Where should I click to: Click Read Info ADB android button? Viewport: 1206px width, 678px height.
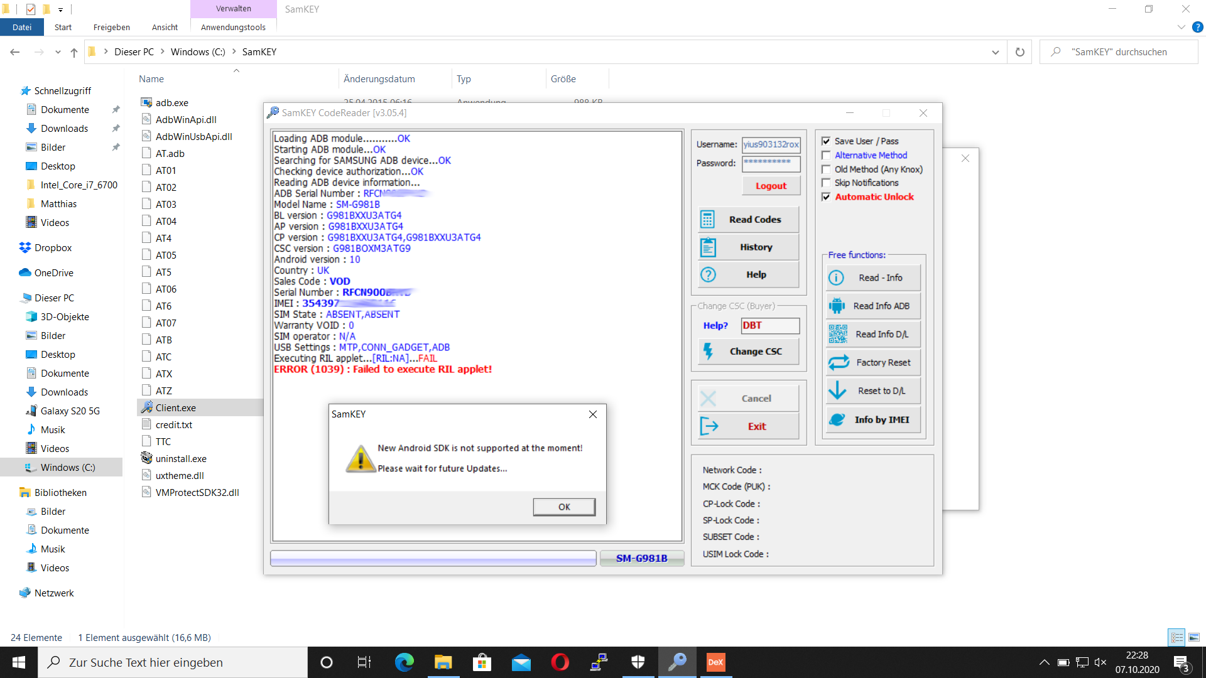click(x=873, y=306)
